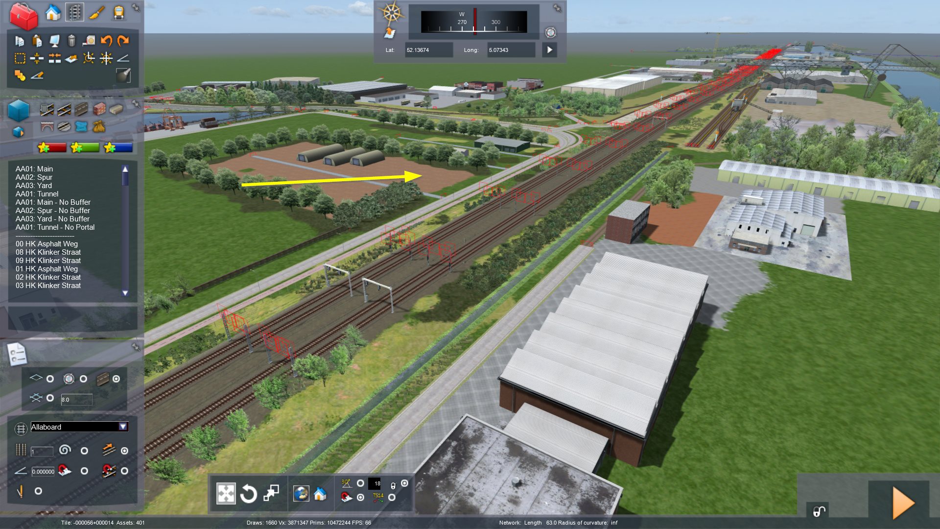Select '00 HK Asphalt Weg' entry
Screen dimensions: 940x529
(x=47, y=244)
